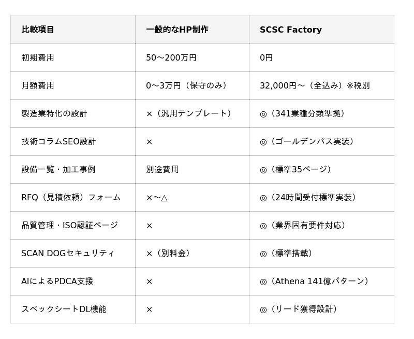
Task: Click the 比較項目 column header
Action: click(x=38, y=30)
